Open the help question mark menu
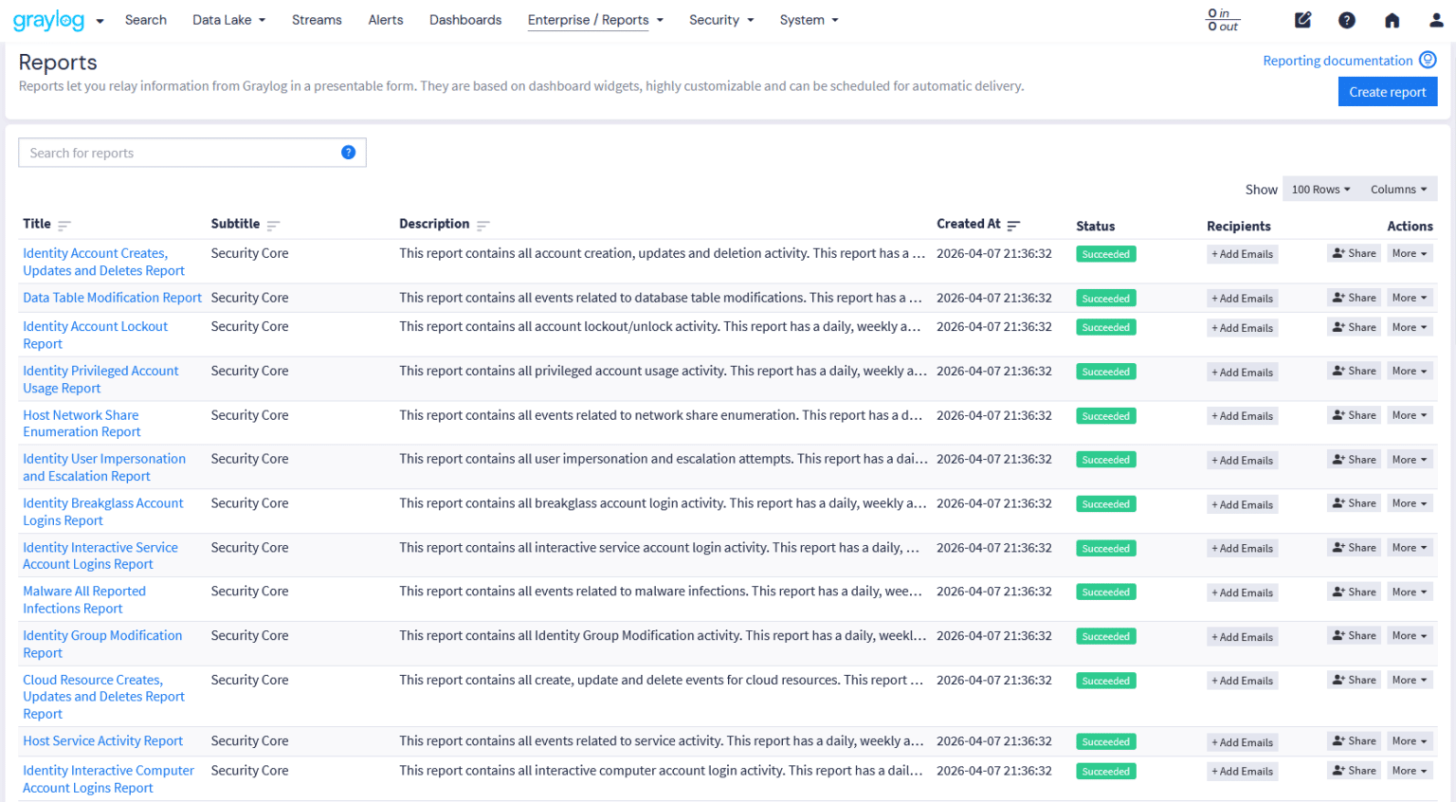The height and width of the screenshot is (802, 1456). coord(1347,20)
